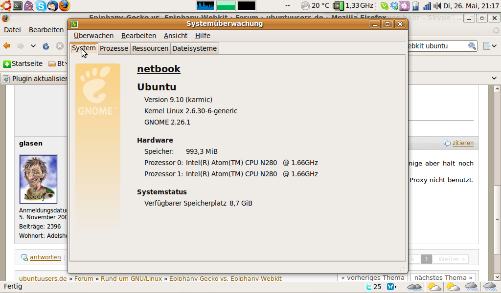Open the Dropbox tray icon
Image resolution: width=501 pixels, height=293 pixels.
(x=394, y=6)
